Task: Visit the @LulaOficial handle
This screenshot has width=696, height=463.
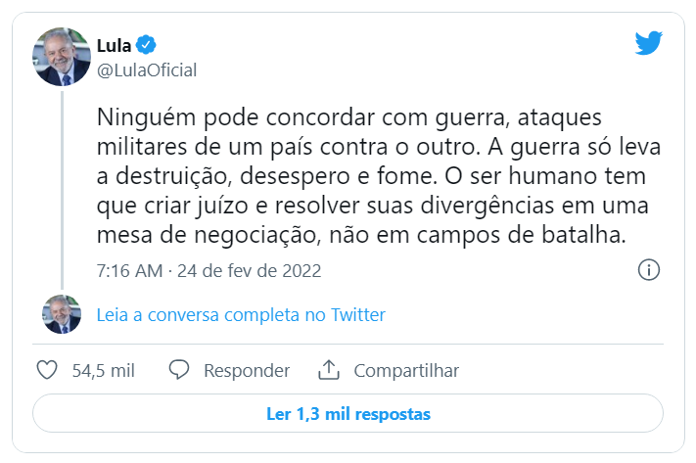Action: 147,70
